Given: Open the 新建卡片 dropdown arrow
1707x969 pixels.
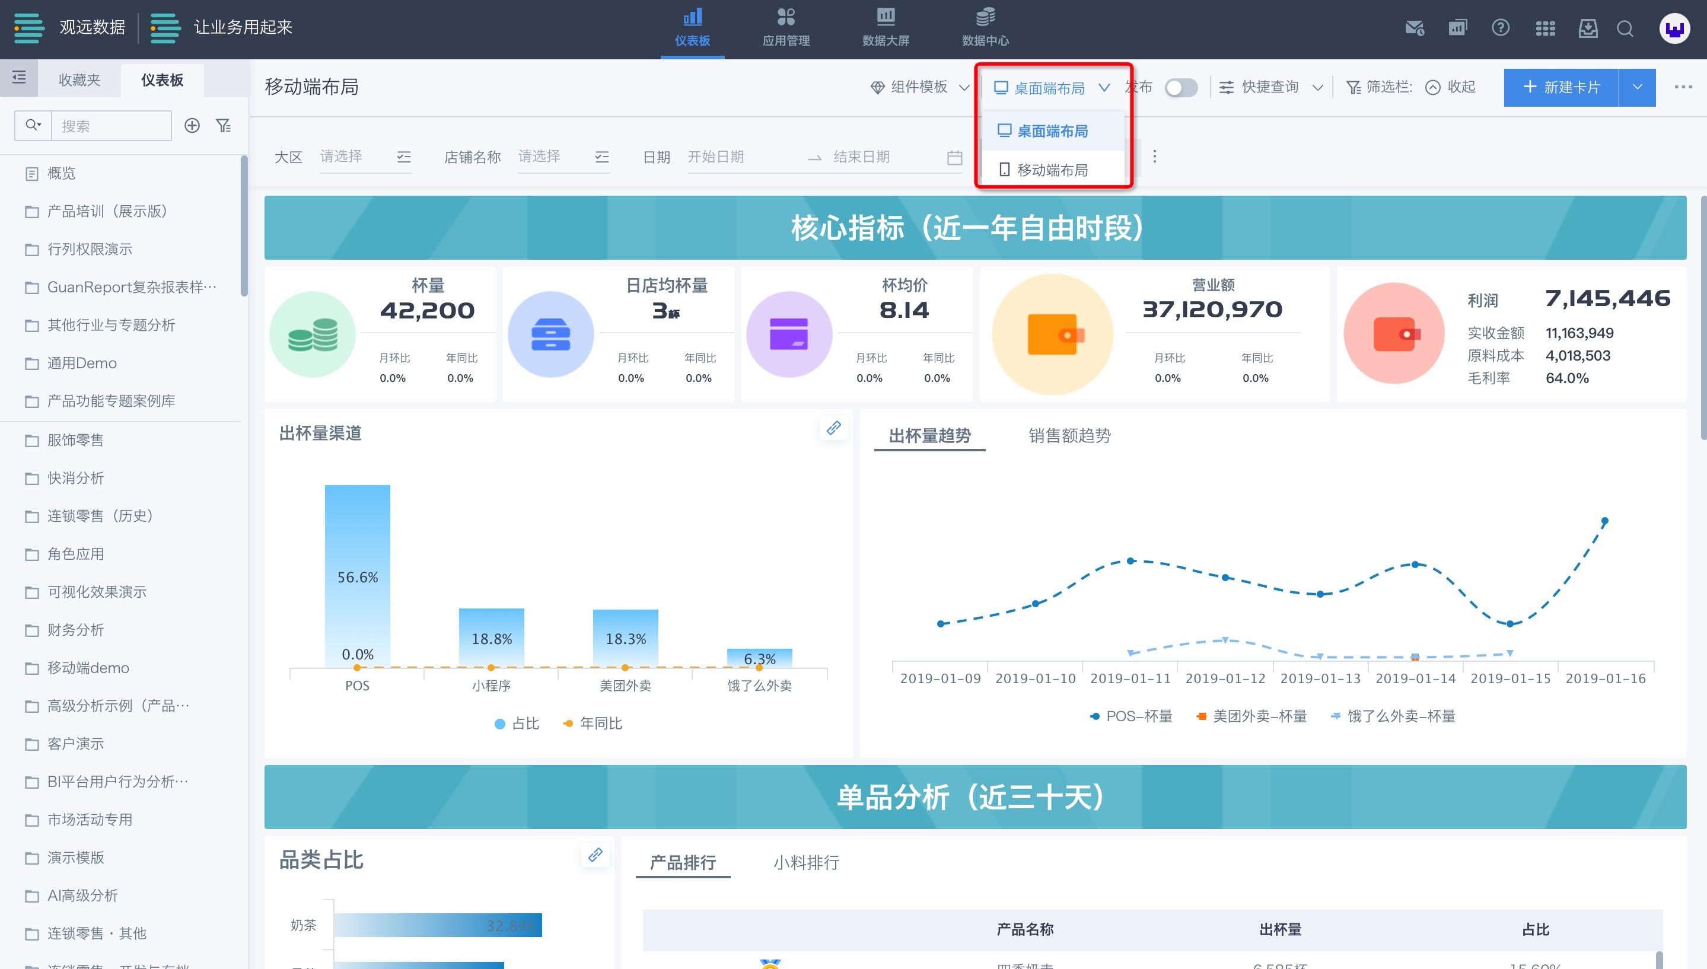Looking at the screenshot, I should coord(1638,87).
